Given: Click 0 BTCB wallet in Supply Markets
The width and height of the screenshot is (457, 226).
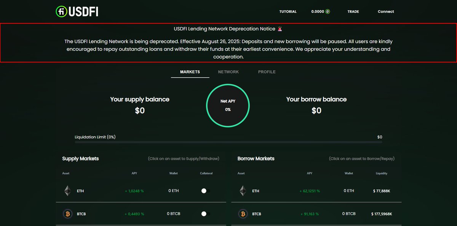Looking at the screenshot, I should pyautogui.click(x=174, y=214).
